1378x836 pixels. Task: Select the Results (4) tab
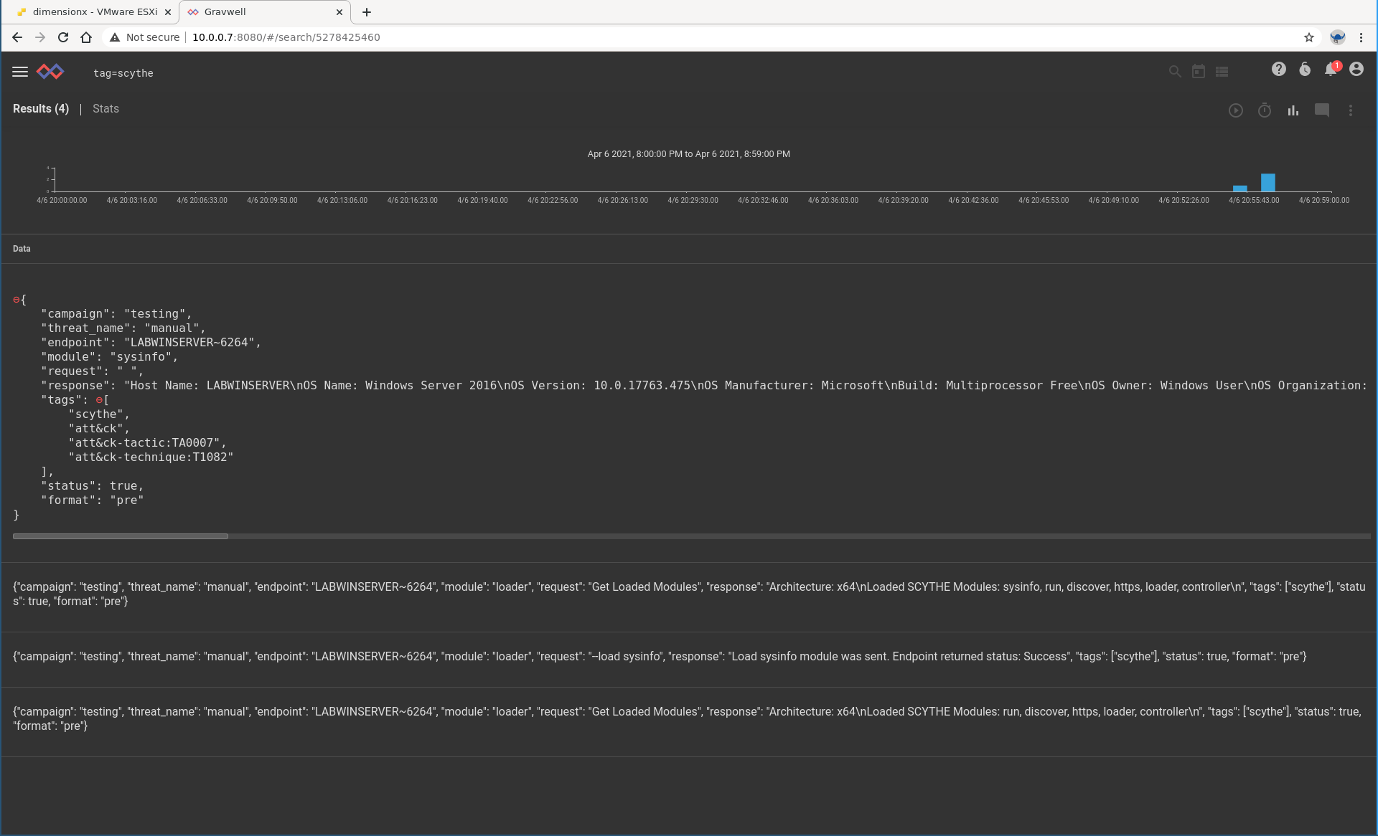41,109
